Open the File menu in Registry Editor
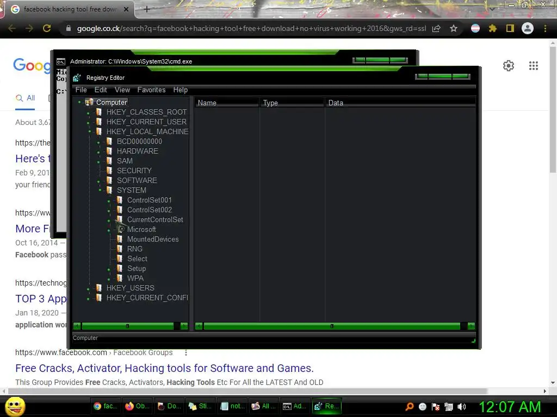557x417 pixels. click(81, 90)
